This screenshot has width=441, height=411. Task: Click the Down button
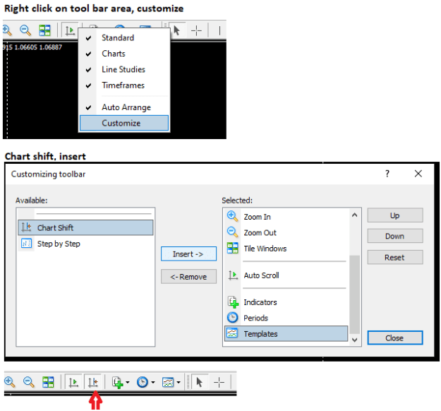tap(395, 236)
